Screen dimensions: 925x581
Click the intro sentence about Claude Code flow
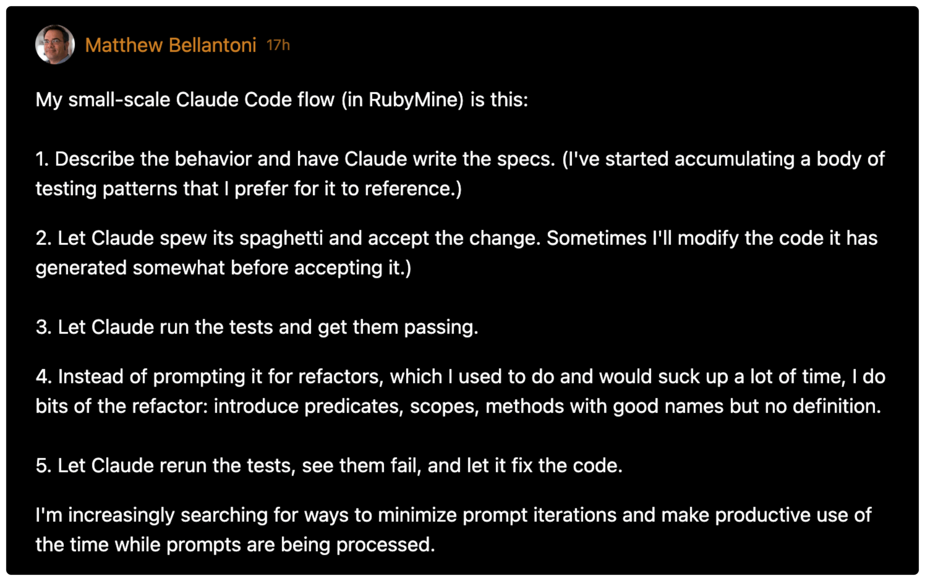[x=282, y=100]
